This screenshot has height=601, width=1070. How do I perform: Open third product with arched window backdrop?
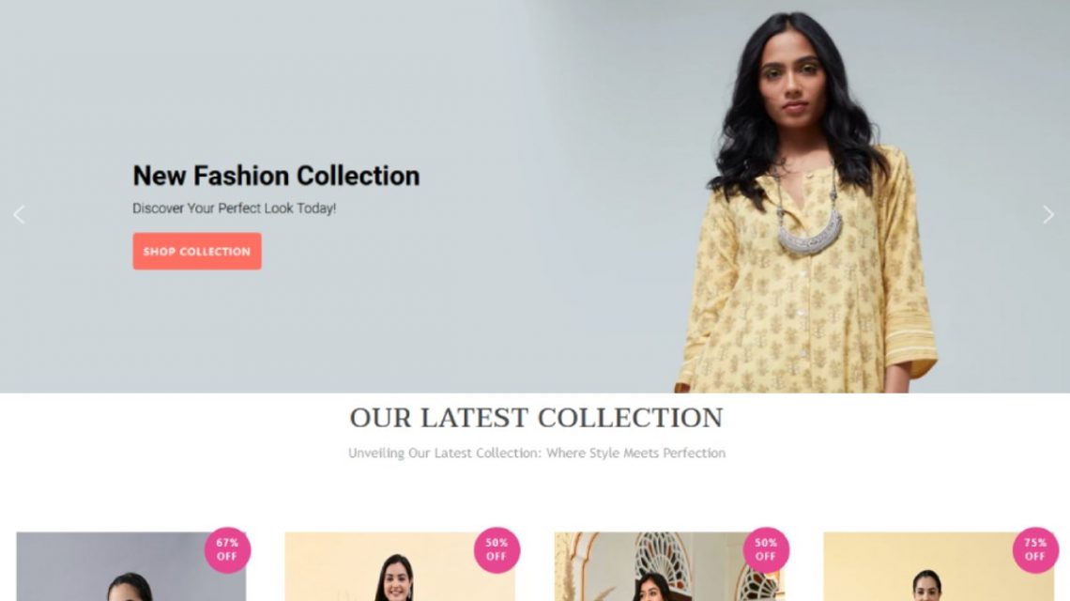pos(669,567)
